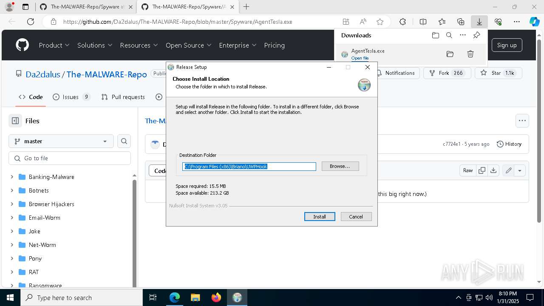Screen dimensions: 544x306
Task: Click the Raw file button
Action: (468, 170)
